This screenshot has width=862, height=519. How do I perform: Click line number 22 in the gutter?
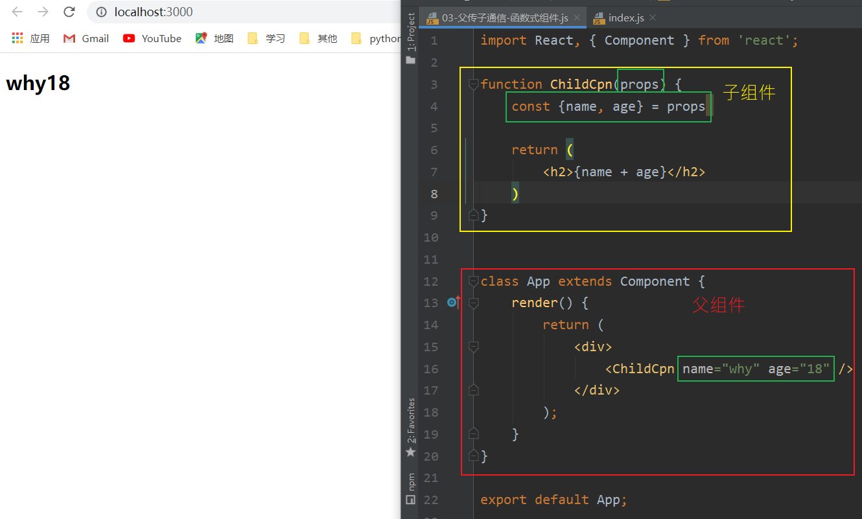coord(431,500)
